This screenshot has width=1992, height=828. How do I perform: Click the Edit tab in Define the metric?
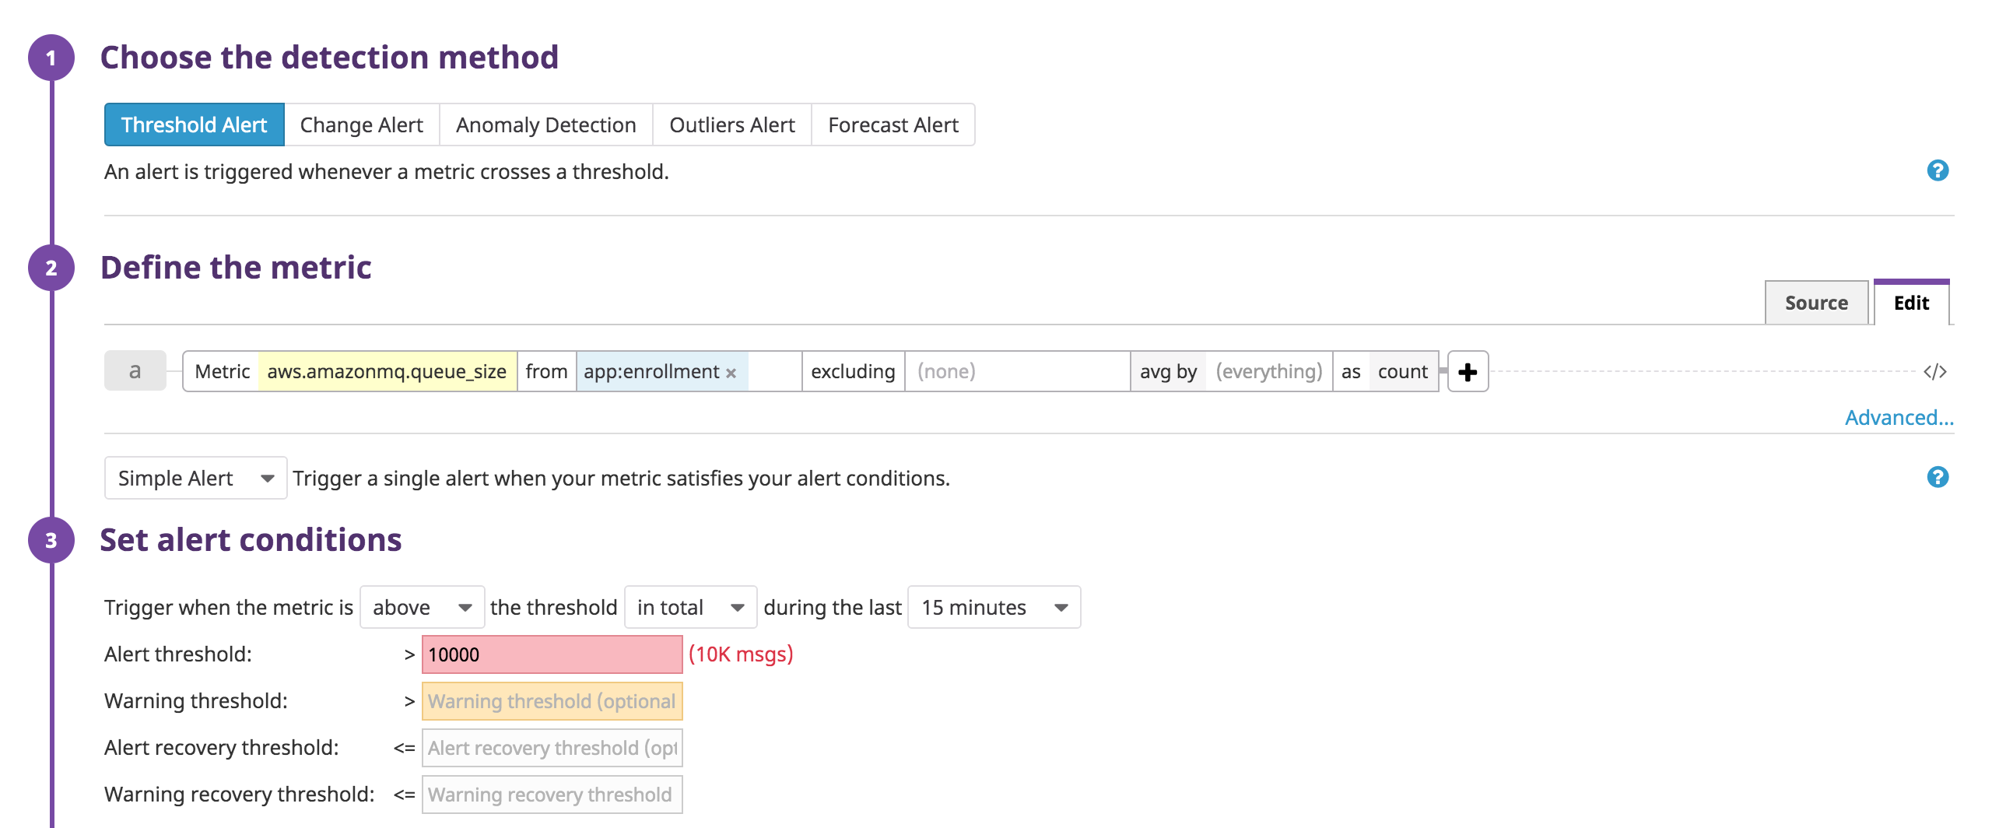coord(1912,303)
